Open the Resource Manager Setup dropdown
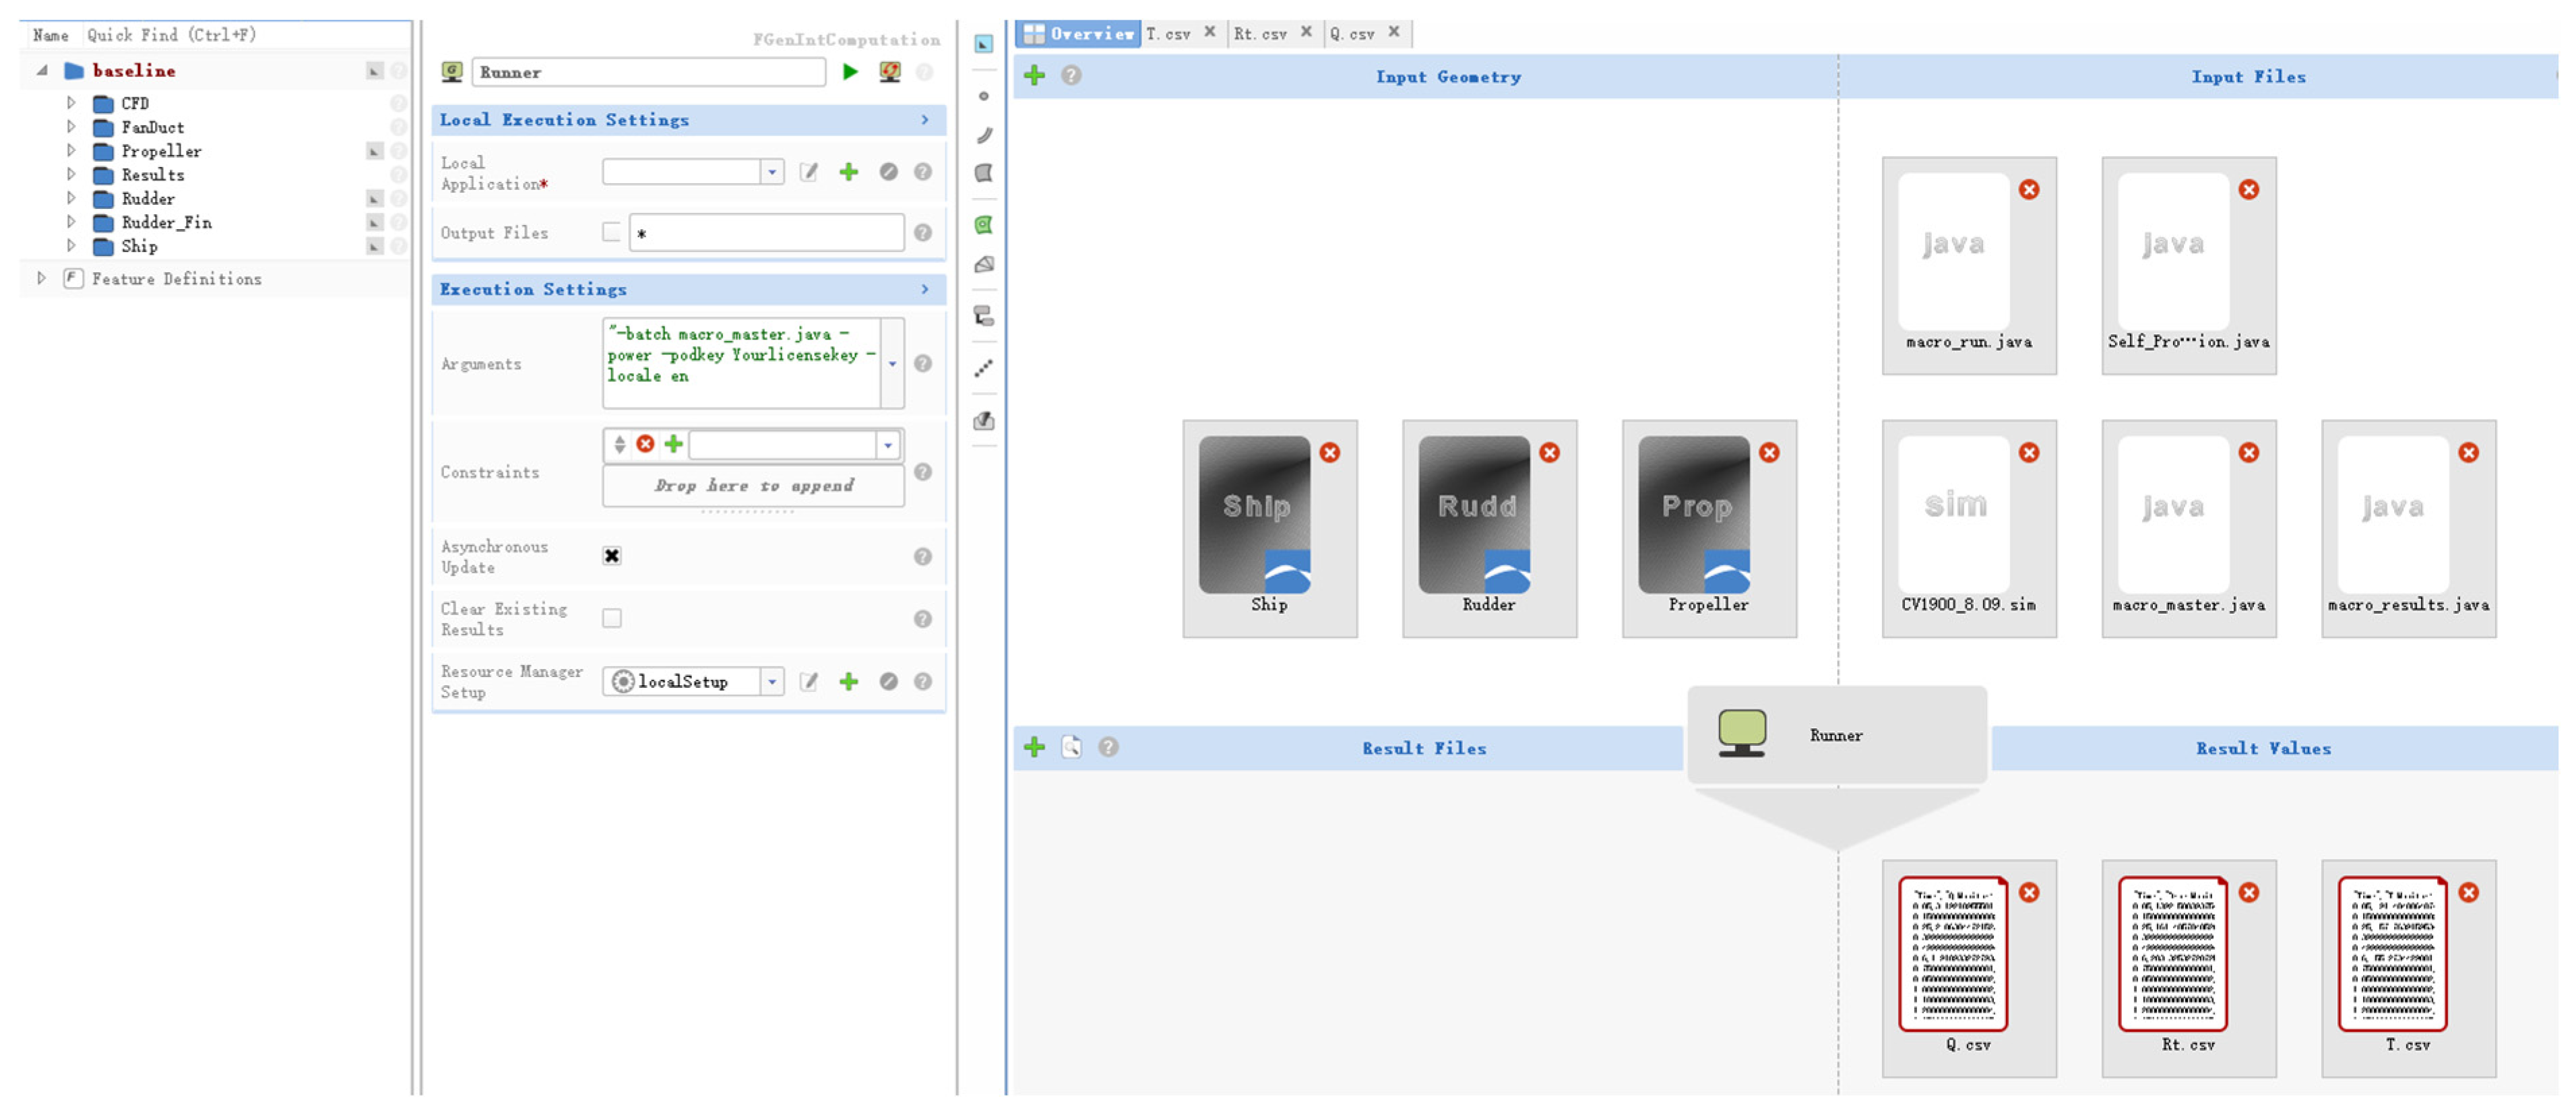This screenshot has width=2576, height=1117. pyautogui.click(x=771, y=682)
